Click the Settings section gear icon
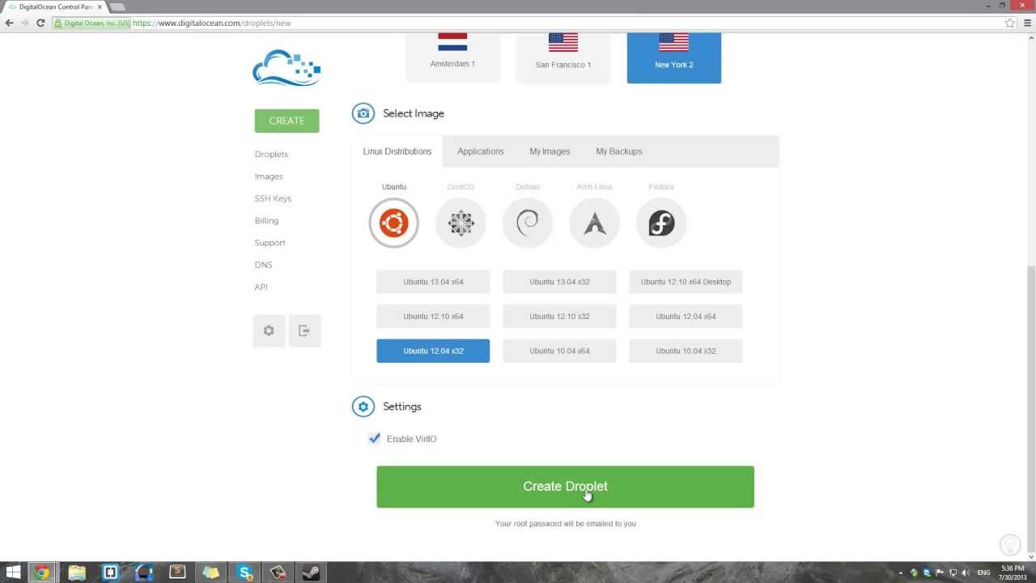 tap(363, 406)
